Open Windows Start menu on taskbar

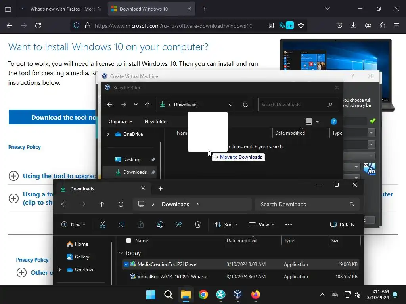tap(151, 294)
